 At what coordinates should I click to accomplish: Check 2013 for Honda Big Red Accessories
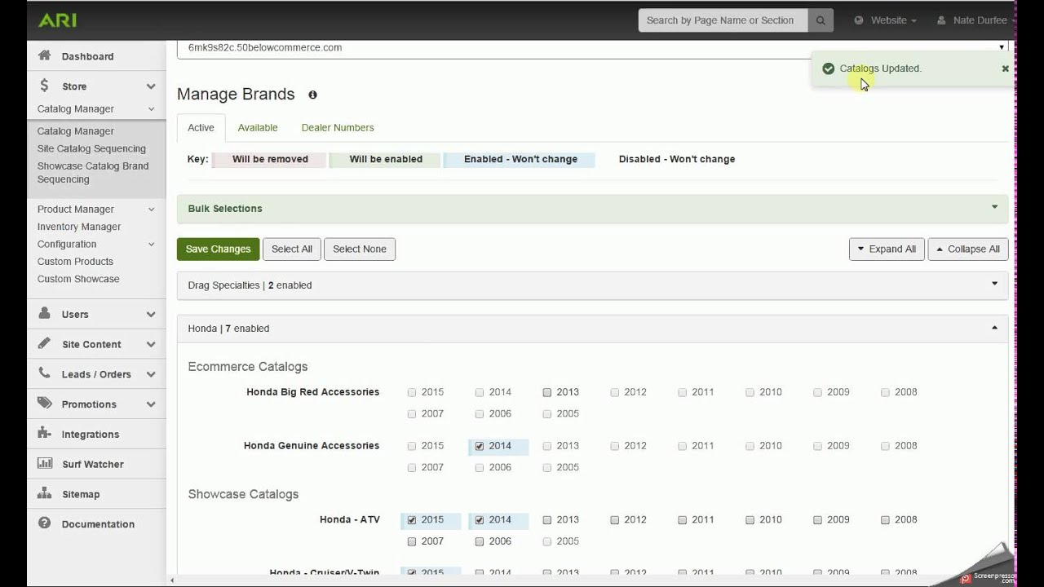point(547,392)
